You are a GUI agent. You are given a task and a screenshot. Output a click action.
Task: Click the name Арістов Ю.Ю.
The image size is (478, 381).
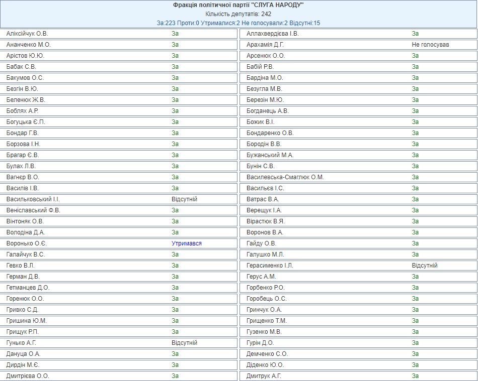click(x=25, y=56)
